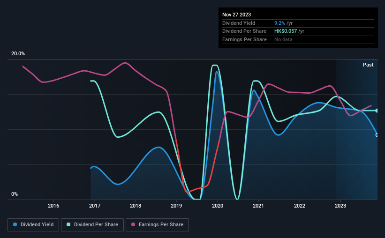Click the 2021 x-axis label
Viewport: 385px width, 238px height.
[258, 206]
